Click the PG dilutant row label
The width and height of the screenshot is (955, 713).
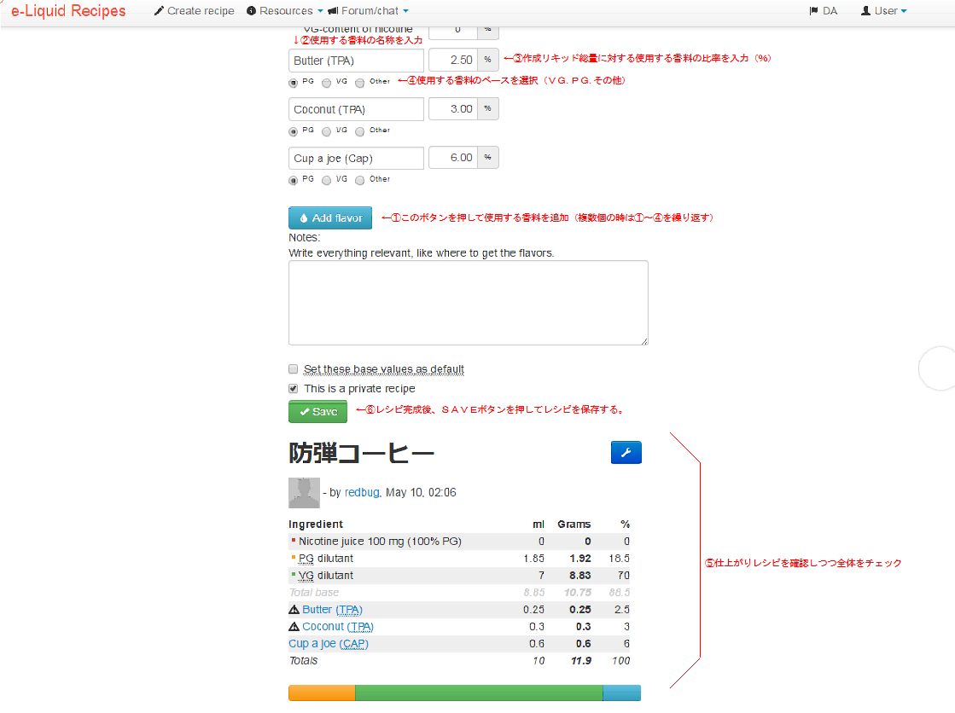click(x=326, y=559)
